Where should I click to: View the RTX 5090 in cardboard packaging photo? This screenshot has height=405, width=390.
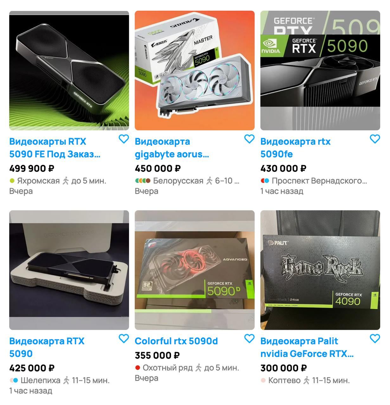point(69,270)
